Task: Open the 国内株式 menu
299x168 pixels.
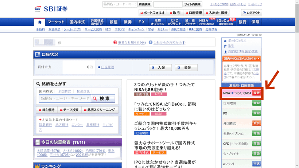Action: [77, 22]
